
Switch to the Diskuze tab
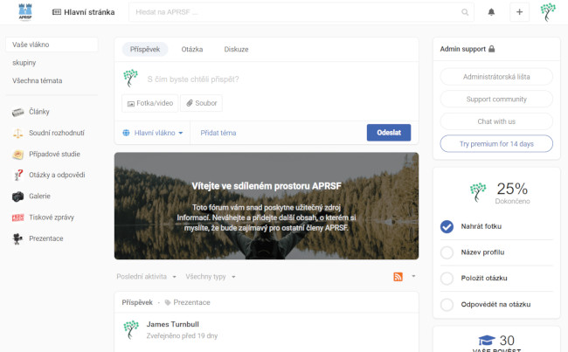pyautogui.click(x=236, y=49)
